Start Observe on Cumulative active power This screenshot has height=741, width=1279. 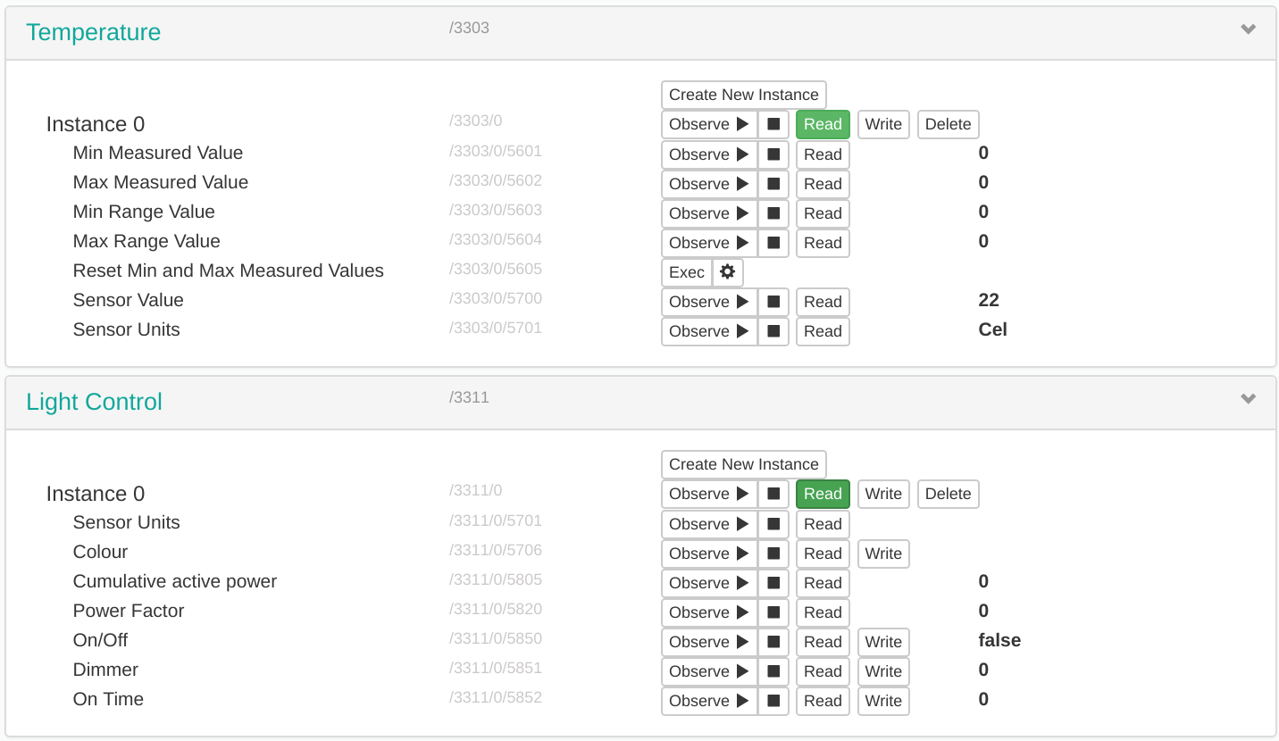coord(710,583)
